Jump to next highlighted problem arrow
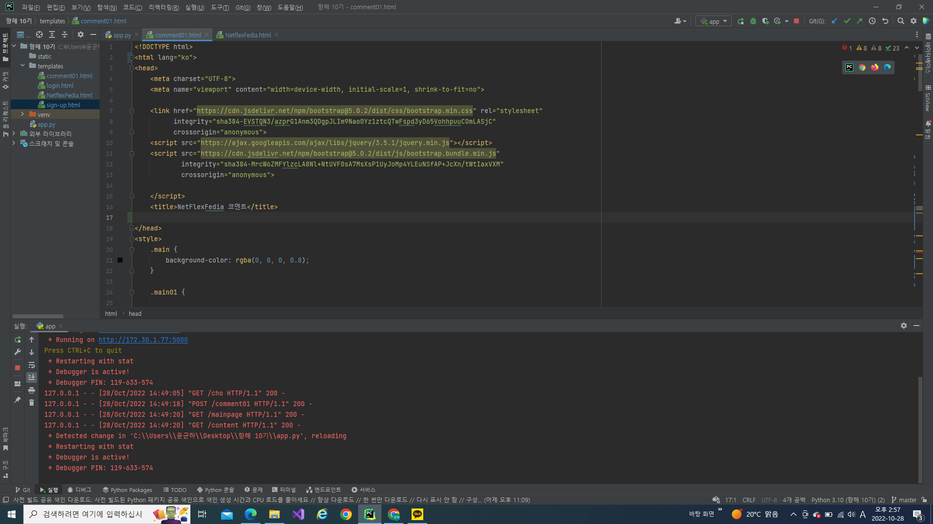The width and height of the screenshot is (933, 524). pyautogui.click(x=917, y=48)
